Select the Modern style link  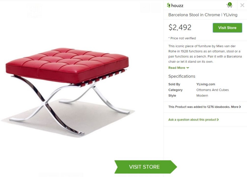coord(202,95)
